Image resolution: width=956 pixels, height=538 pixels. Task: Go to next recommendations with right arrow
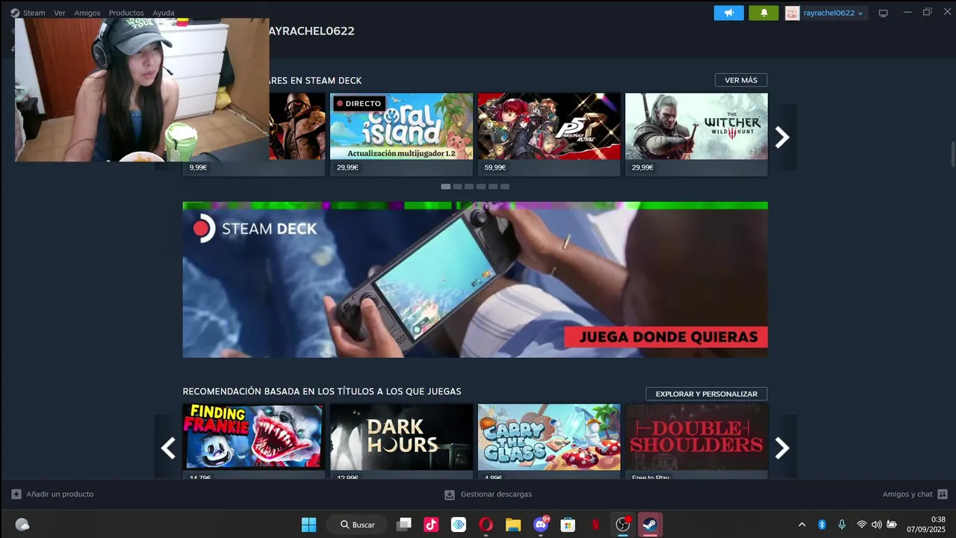[x=782, y=448]
